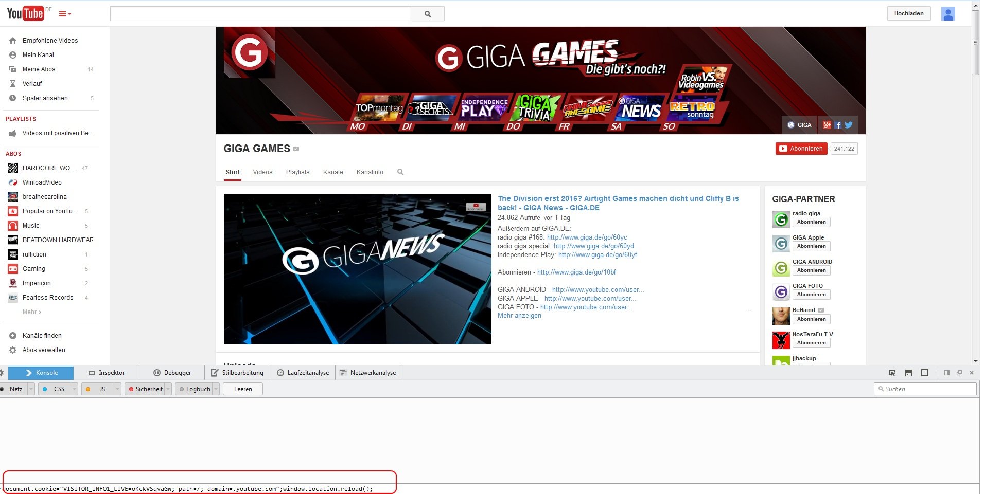984x494 pixels.
Task: Subscribe to GIGA ANDROID partner channel
Action: click(811, 270)
